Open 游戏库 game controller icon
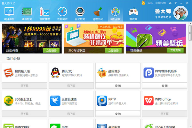This screenshot has width=192, height=128. (x=132, y=13)
